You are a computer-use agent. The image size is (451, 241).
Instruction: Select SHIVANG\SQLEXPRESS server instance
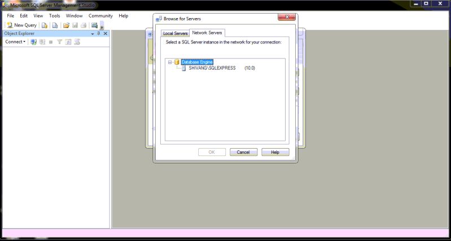point(212,68)
